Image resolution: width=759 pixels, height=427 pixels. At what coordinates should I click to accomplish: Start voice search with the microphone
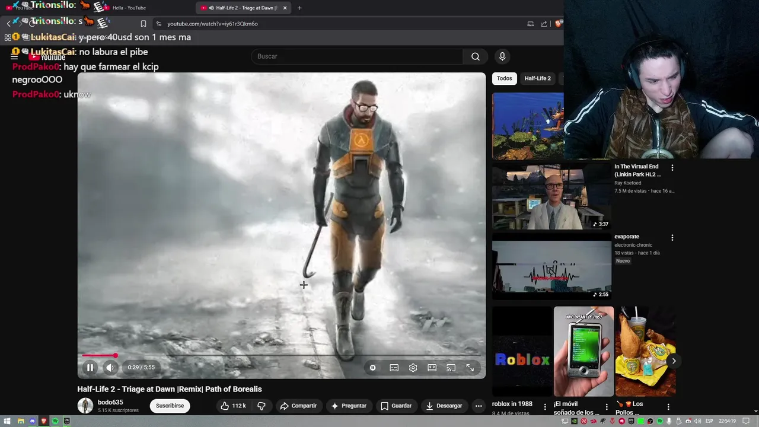[502, 56]
